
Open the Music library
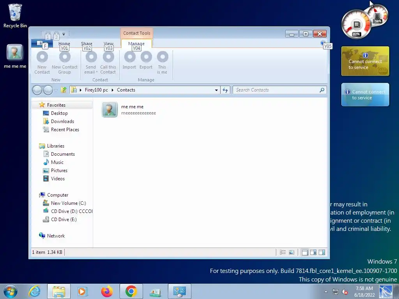click(x=57, y=162)
